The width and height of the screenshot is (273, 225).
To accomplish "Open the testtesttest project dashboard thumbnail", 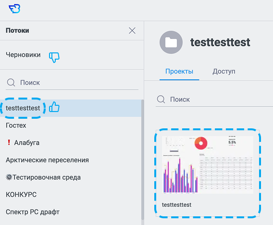I will click(208, 173).
